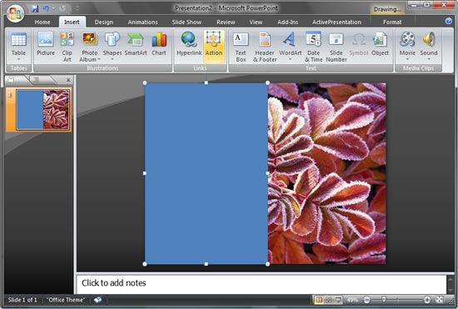Click the Save icon in Quick Access Toolbar

[x=35, y=9]
